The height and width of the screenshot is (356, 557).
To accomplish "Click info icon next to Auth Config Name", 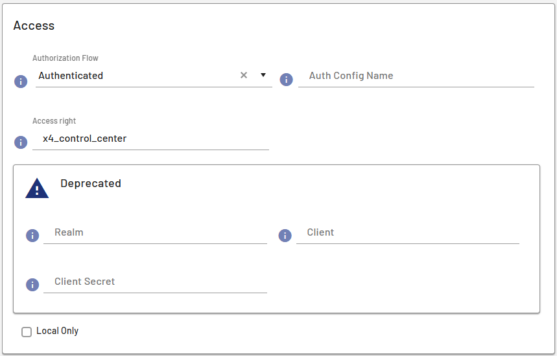I will (286, 79).
